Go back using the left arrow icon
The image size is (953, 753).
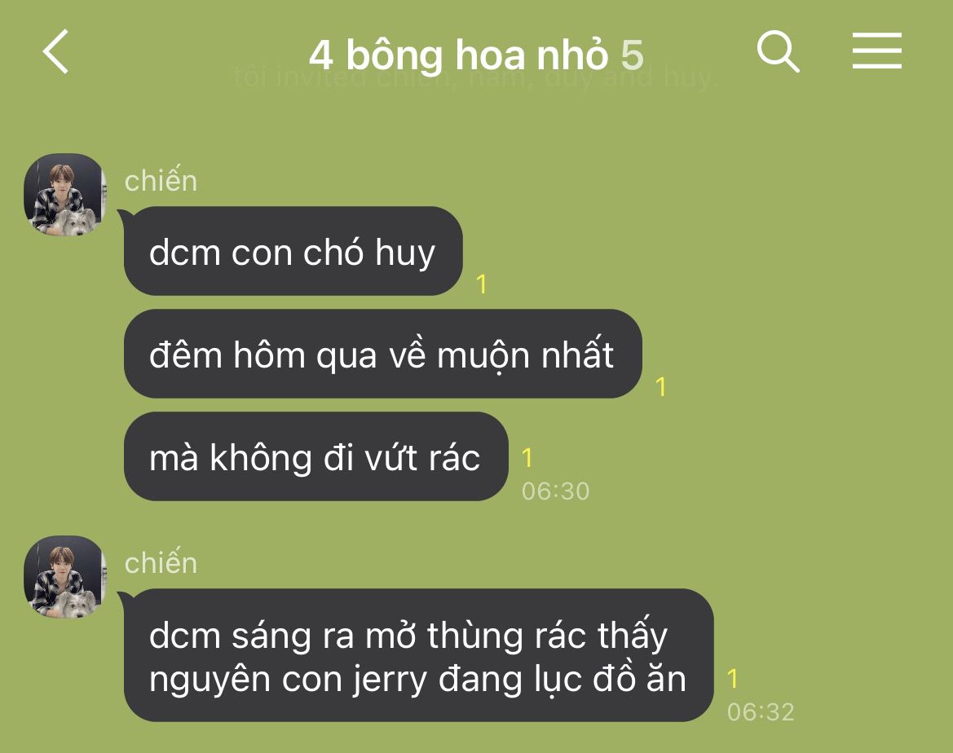[x=56, y=51]
